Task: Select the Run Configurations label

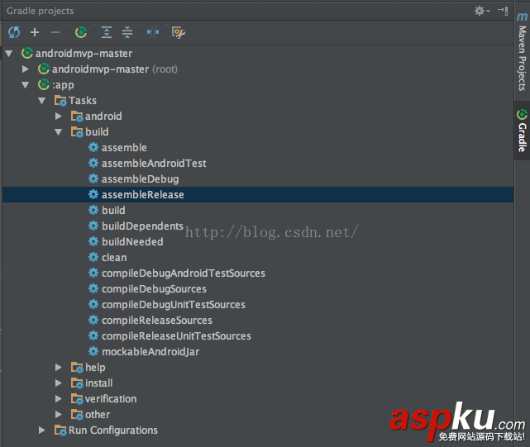Action: [113, 430]
